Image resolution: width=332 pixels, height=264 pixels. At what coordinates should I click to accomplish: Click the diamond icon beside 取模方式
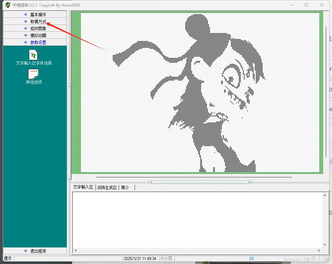(x=25, y=22)
